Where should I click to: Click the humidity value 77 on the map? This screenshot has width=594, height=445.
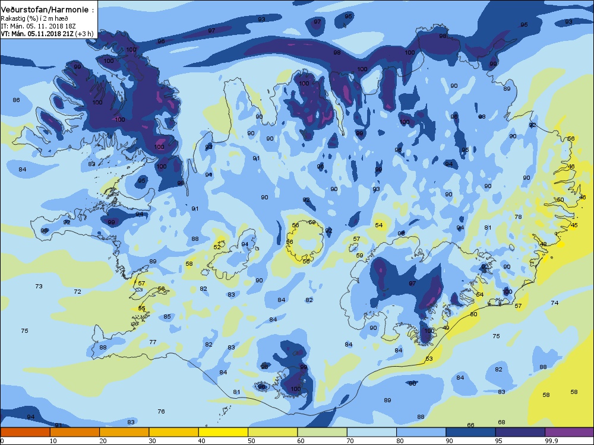153,342
